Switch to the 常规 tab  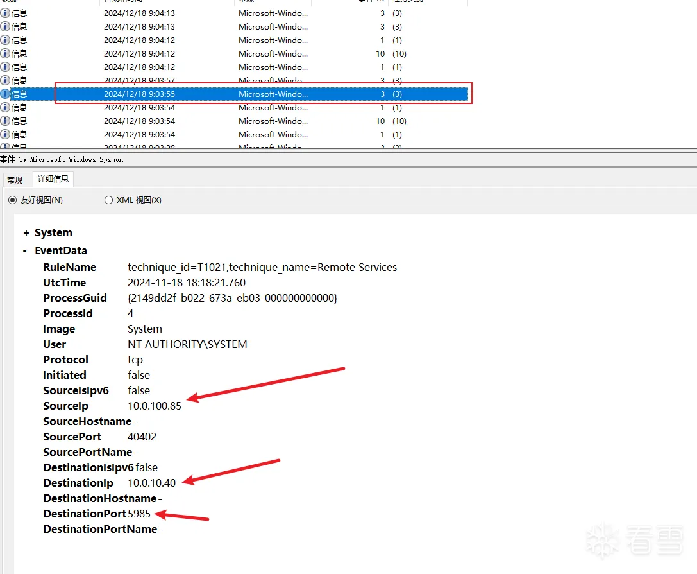click(15, 180)
